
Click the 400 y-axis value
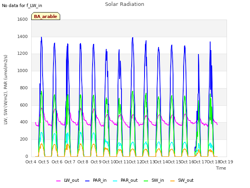[x=24, y=122]
